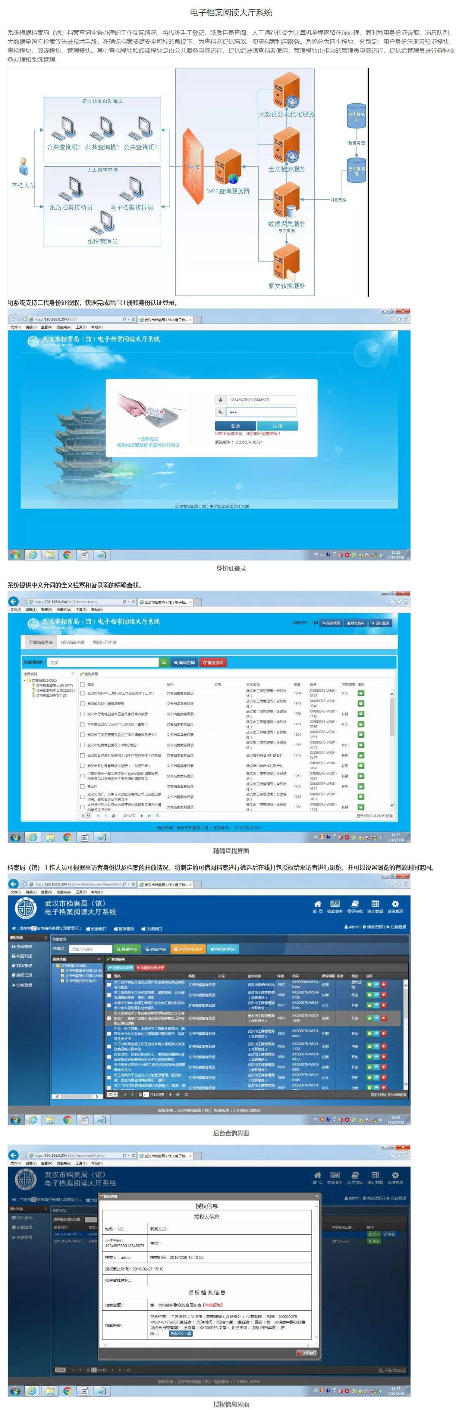Focus the password field on the login form

pyautogui.click(x=260, y=412)
